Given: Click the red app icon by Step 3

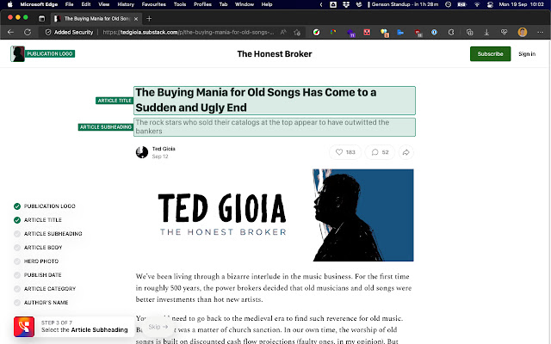Looking at the screenshot, I should click(24, 327).
